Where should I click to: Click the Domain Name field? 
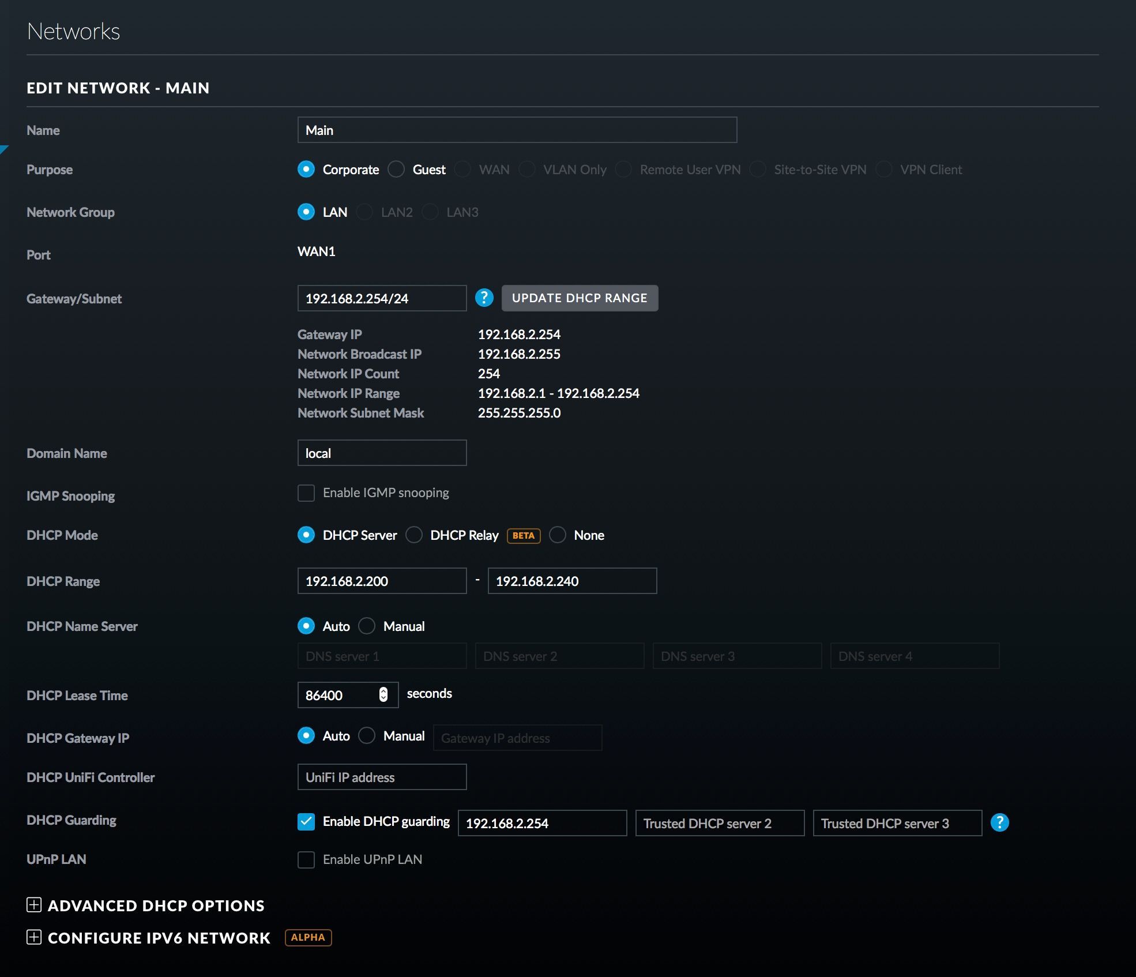382,453
